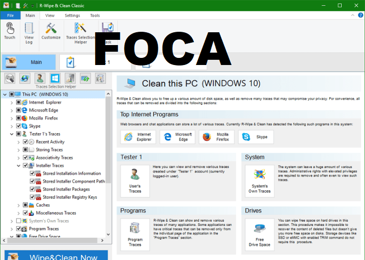Click the help question mark icon
365x260 pixels.
360,15
